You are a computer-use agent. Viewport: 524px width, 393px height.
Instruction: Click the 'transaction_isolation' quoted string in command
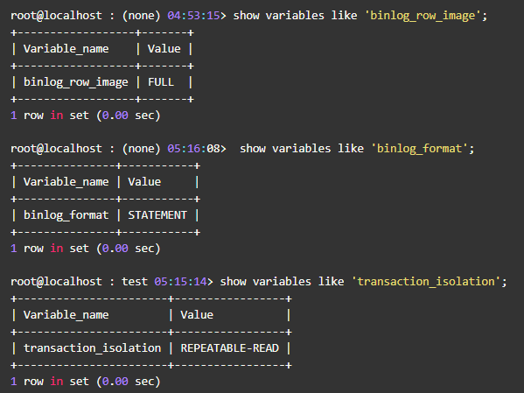(x=426, y=282)
